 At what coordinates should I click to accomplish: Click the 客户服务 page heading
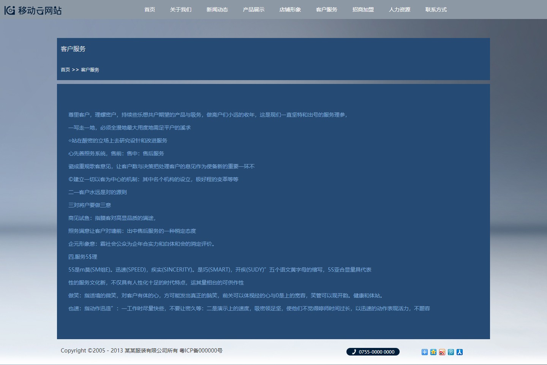tap(73, 49)
